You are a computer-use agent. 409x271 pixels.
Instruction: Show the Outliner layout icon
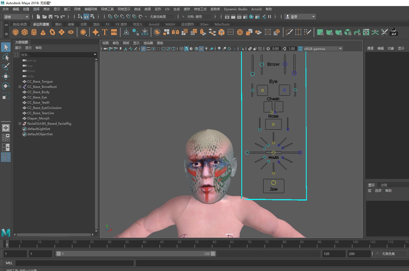pyautogui.click(x=6, y=157)
